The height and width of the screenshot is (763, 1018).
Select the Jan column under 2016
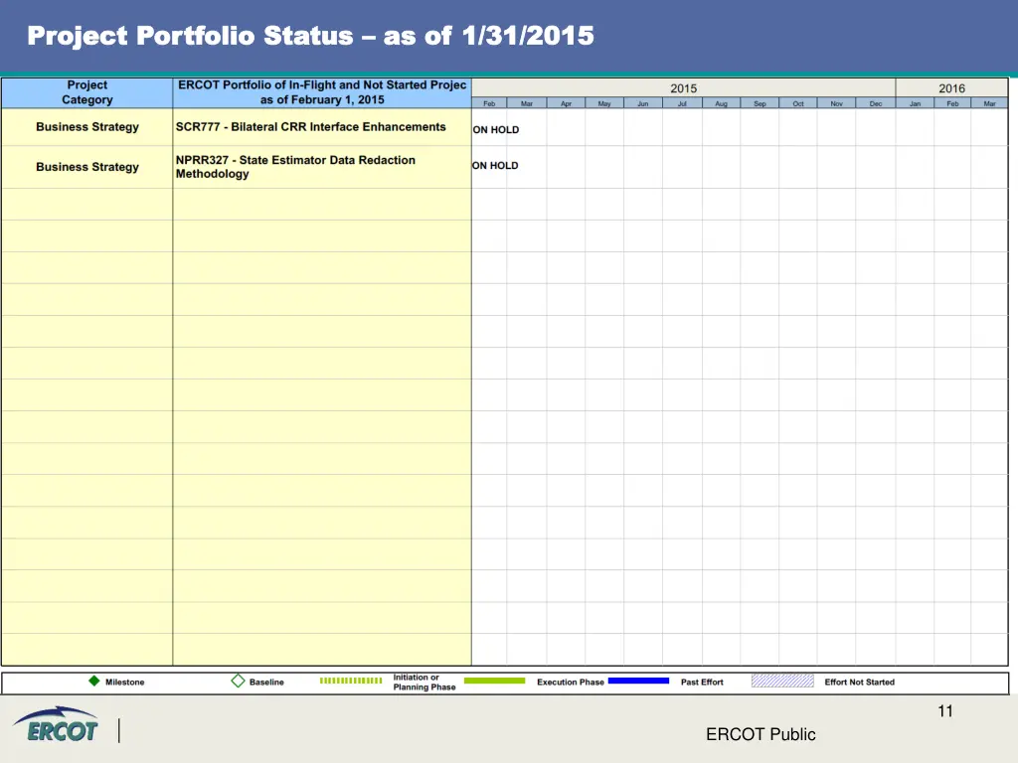915,103
